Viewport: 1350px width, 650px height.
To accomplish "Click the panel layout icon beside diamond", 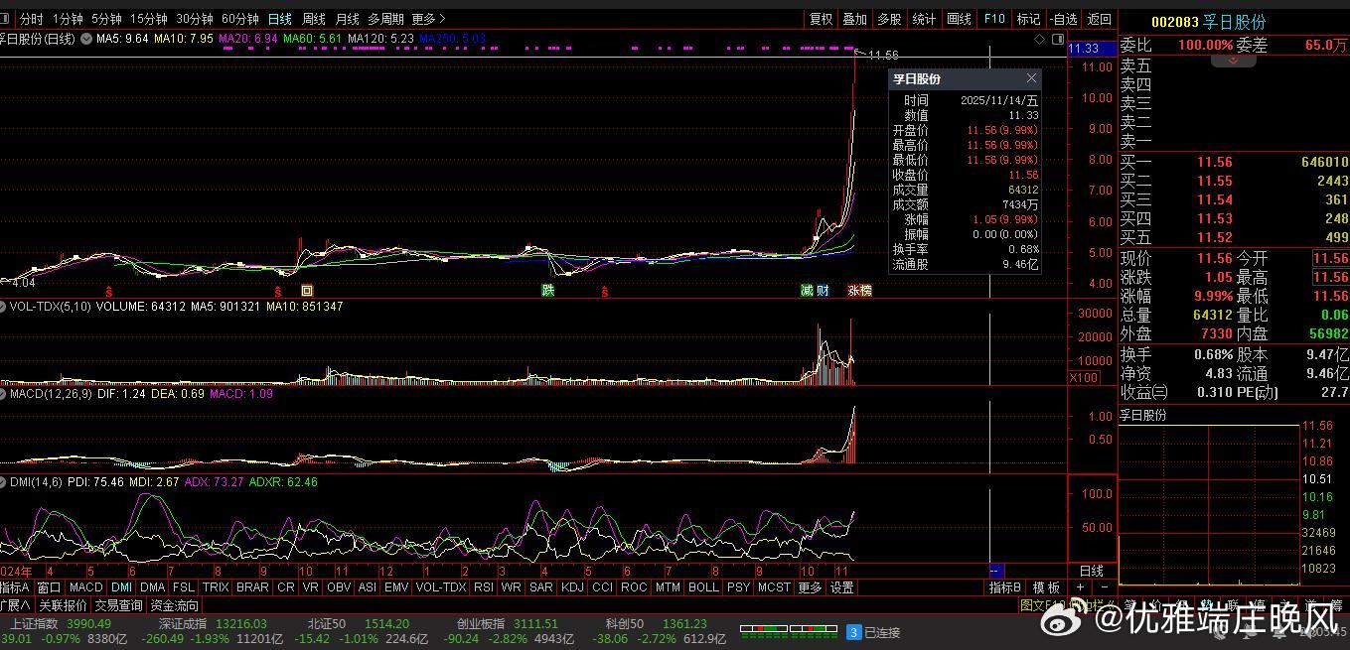I will pyautogui.click(x=1056, y=40).
